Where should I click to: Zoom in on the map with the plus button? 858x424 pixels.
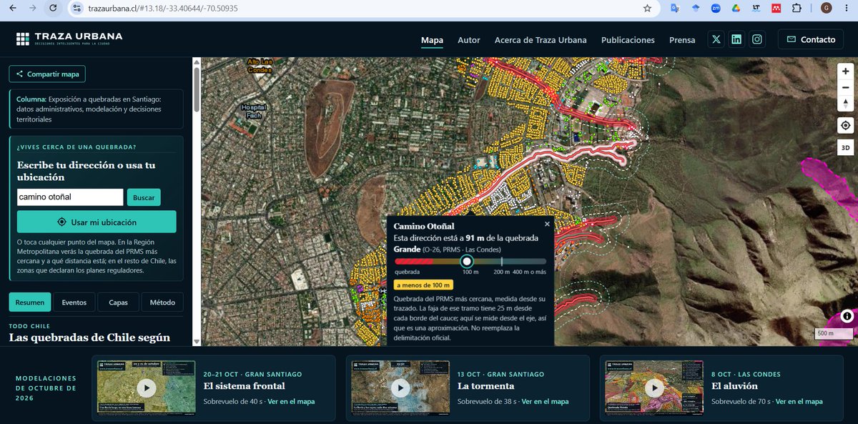coord(846,72)
